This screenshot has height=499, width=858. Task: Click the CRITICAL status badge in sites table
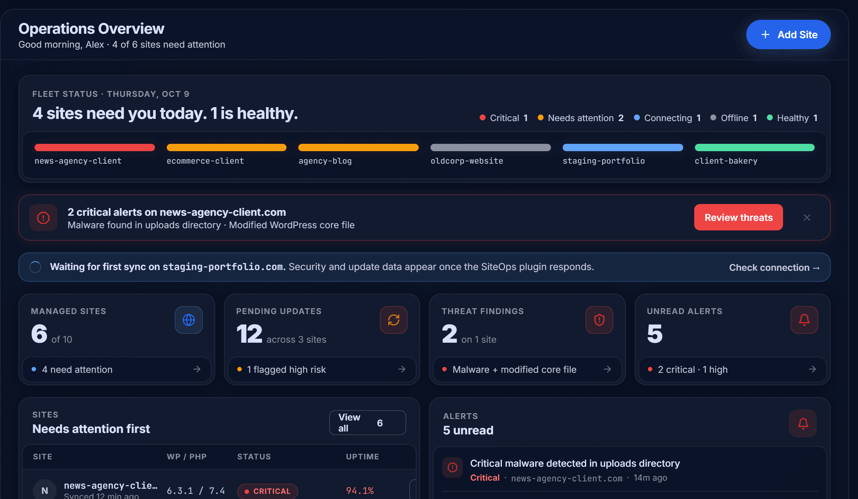(x=268, y=491)
